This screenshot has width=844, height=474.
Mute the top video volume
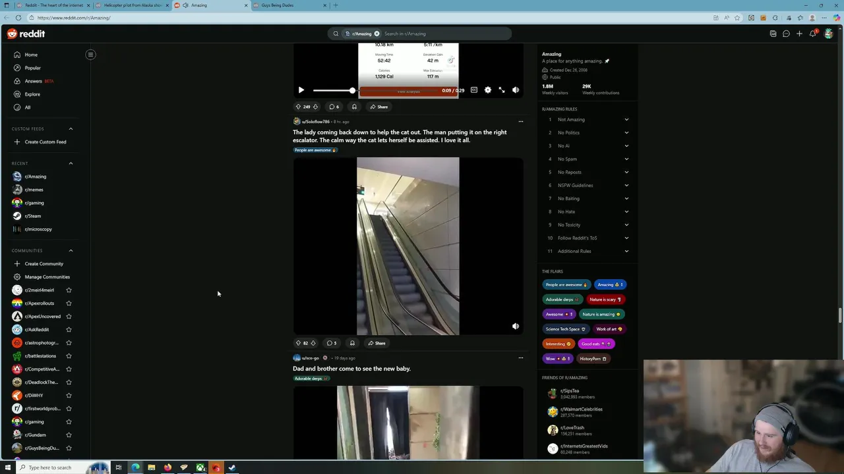click(x=516, y=90)
